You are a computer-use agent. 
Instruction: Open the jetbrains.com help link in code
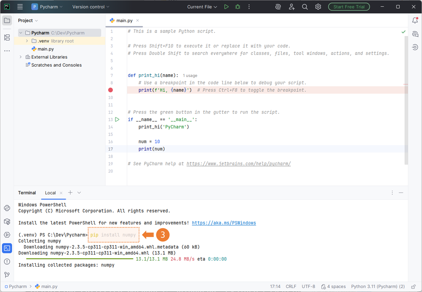coord(238,164)
